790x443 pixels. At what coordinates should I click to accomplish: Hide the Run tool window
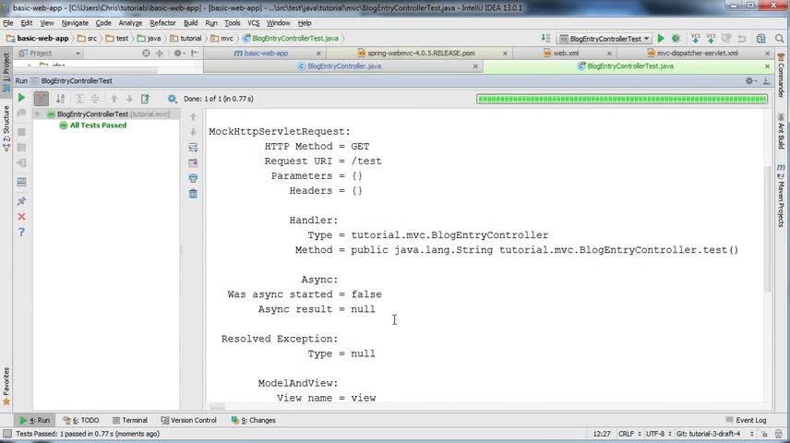(766, 80)
